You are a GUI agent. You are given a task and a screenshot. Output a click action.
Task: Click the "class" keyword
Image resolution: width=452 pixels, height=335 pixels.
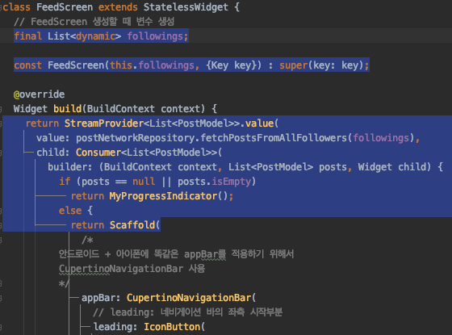(x=16, y=7)
